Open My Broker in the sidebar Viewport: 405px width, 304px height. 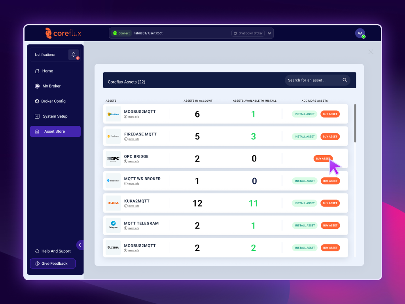(x=51, y=86)
